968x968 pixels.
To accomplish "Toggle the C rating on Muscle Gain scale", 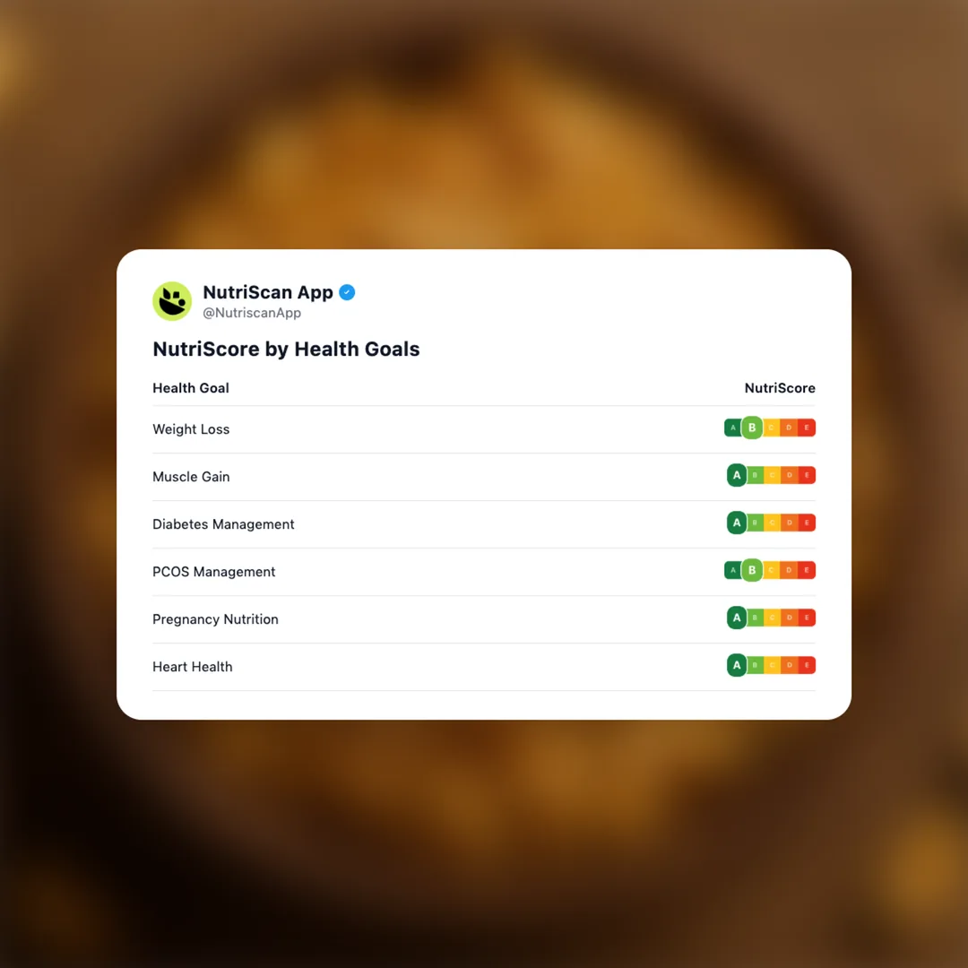I will [x=772, y=475].
